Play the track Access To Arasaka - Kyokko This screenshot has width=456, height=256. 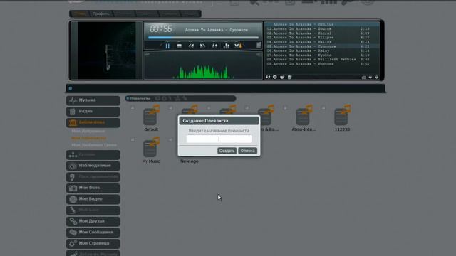(318, 55)
